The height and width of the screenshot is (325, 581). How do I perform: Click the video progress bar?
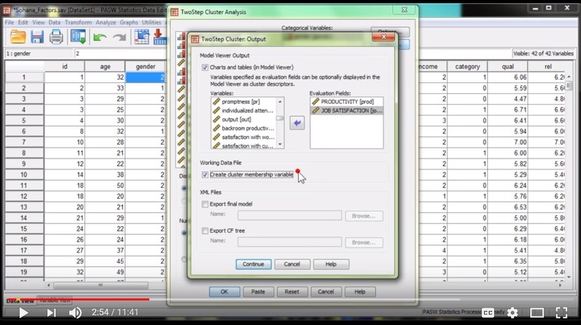click(273, 299)
